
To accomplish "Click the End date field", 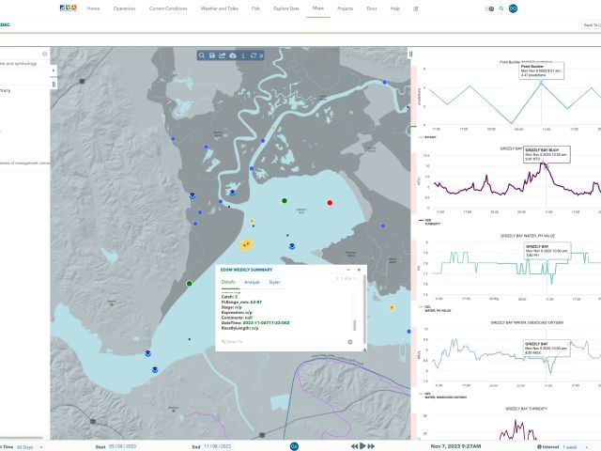I will 217,446.
